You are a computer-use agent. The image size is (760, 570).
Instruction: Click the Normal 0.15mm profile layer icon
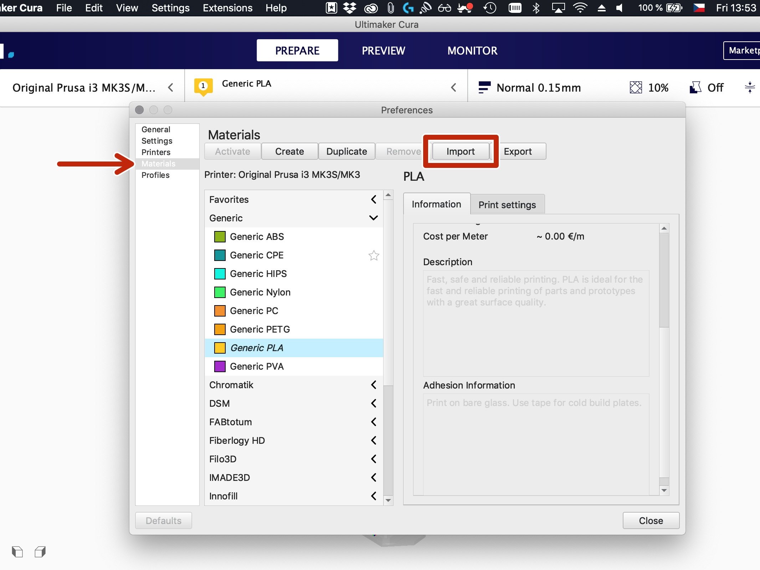coord(484,87)
